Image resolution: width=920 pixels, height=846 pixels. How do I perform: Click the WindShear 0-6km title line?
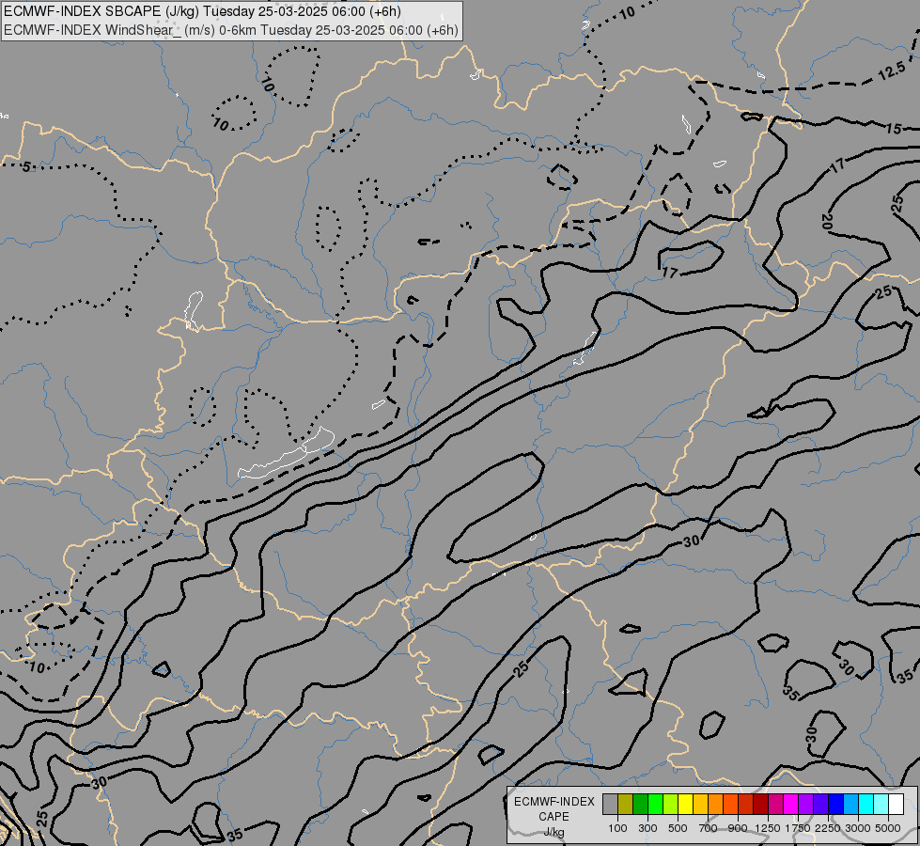click(231, 30)
